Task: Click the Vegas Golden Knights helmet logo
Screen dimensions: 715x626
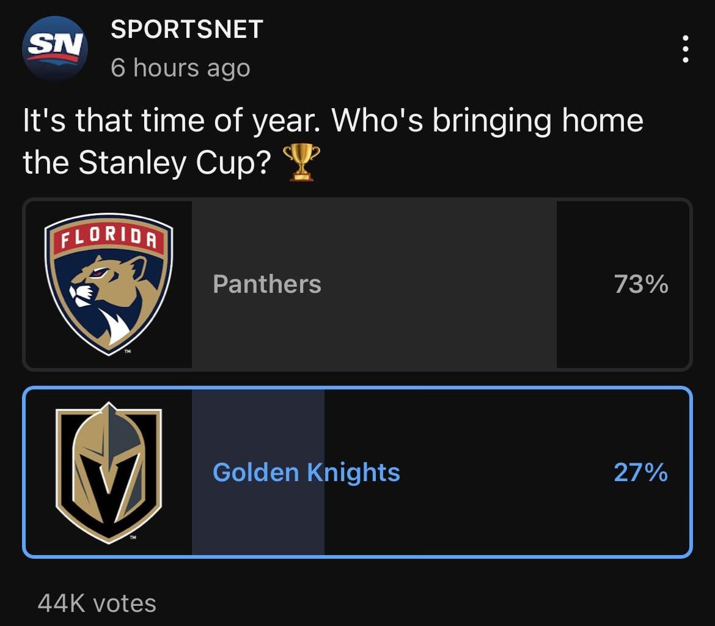Action: pos(109,472)
